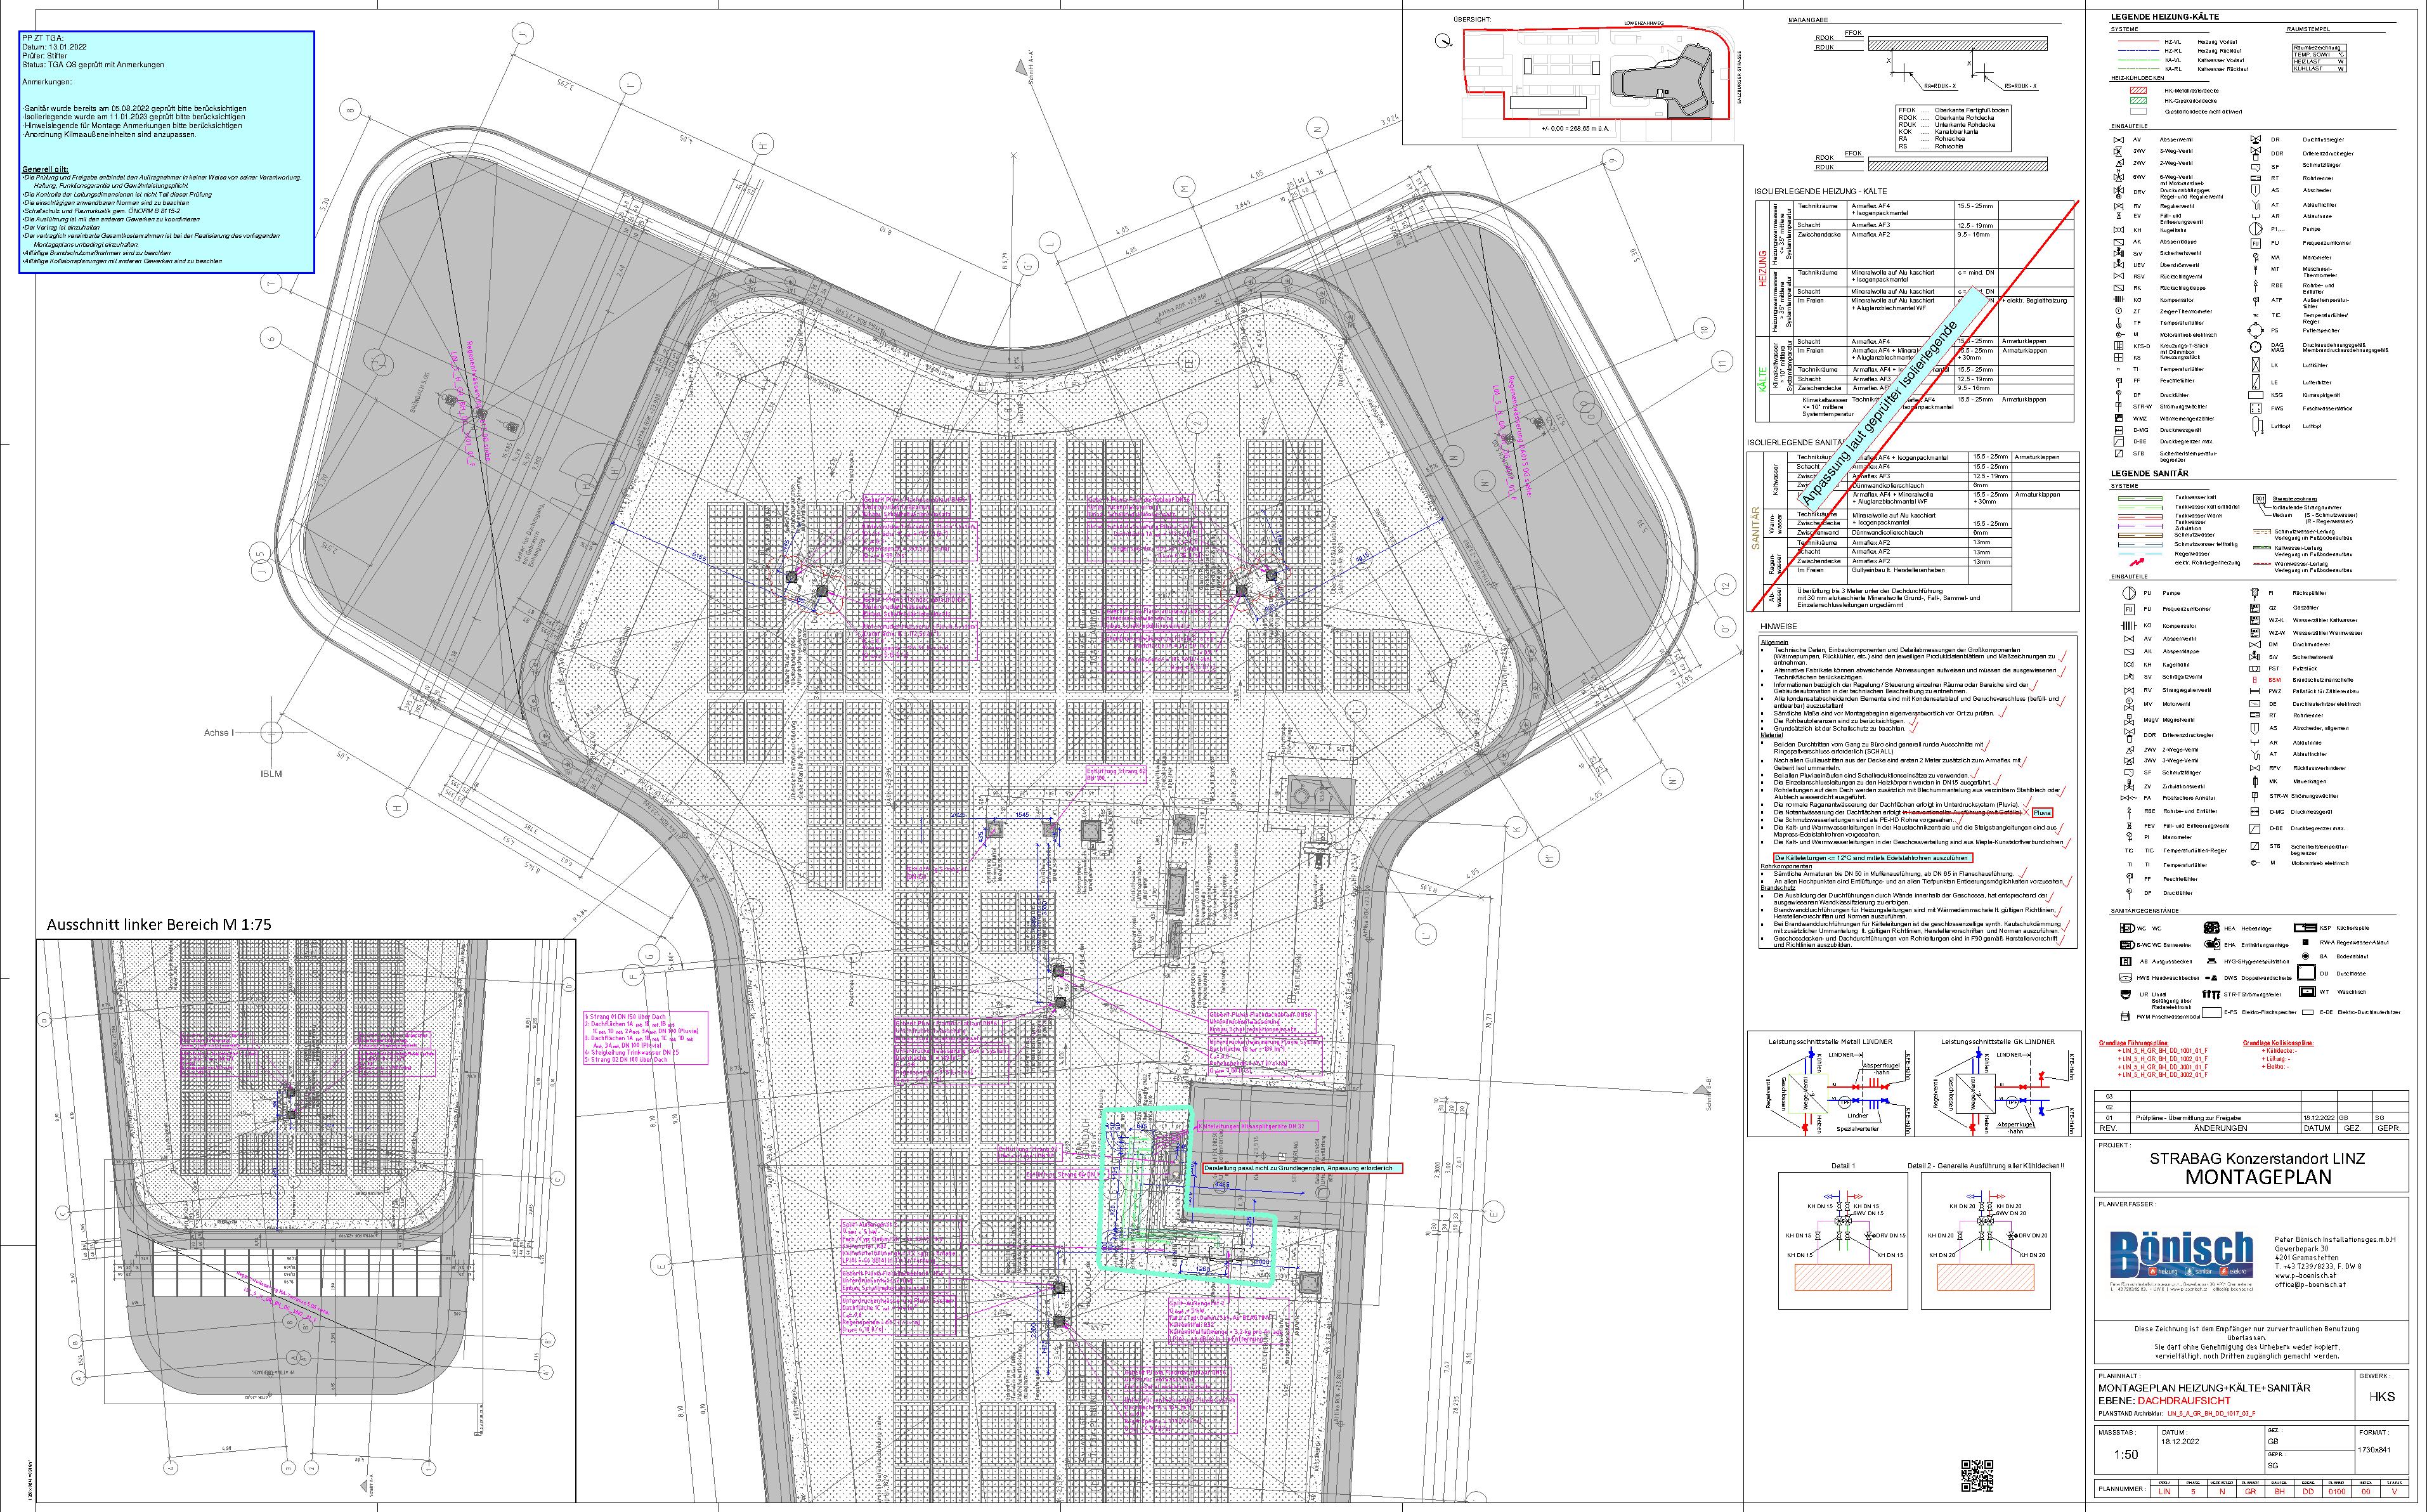Viewport: 2427px width, 1512px height.
Task: Click the cyan PP ZT TGA review note
Action: 167,151
